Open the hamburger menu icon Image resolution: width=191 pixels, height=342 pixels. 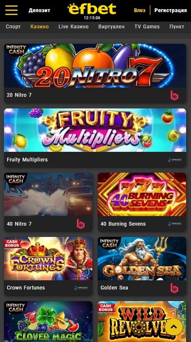11,10
